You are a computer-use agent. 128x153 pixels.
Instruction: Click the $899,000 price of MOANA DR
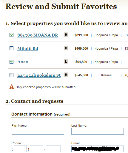(x=81, y=35)
